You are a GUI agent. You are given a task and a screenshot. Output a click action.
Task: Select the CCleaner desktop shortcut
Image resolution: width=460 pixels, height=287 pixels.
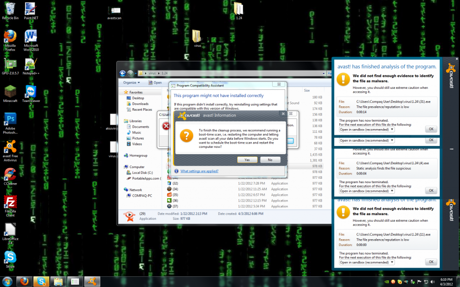10,176
